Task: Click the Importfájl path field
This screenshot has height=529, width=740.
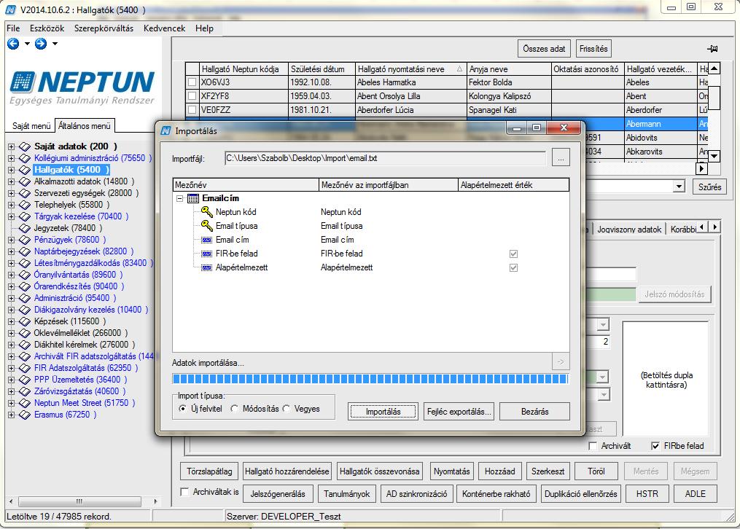Action: 385,158
